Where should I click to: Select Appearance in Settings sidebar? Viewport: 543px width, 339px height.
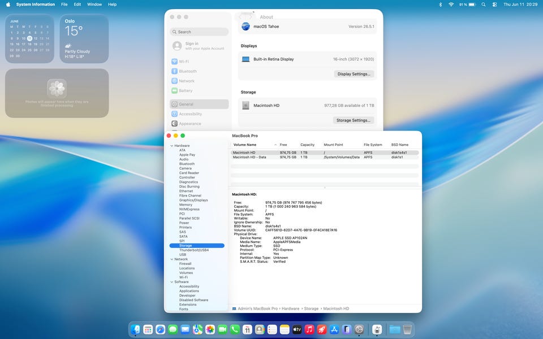coord(199,124)
